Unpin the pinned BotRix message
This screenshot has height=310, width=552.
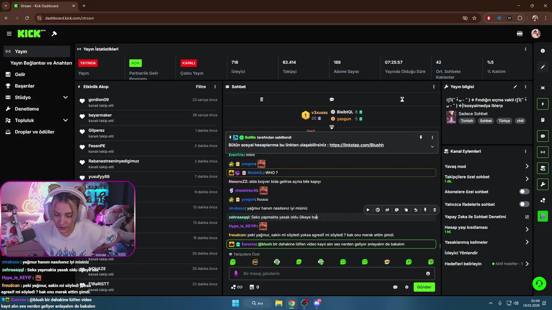pos(421,137)
